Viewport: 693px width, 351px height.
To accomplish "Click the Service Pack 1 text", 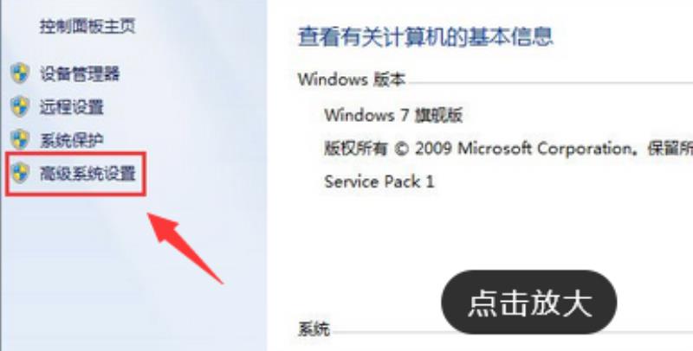I will tap(379, 182).
